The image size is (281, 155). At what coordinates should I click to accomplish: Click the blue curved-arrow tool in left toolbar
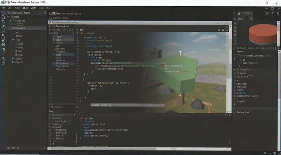point(4,22)
